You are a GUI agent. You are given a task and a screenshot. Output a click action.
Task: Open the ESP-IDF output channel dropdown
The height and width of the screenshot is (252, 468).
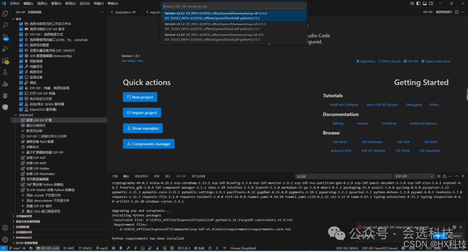click(x=414, y=176)
